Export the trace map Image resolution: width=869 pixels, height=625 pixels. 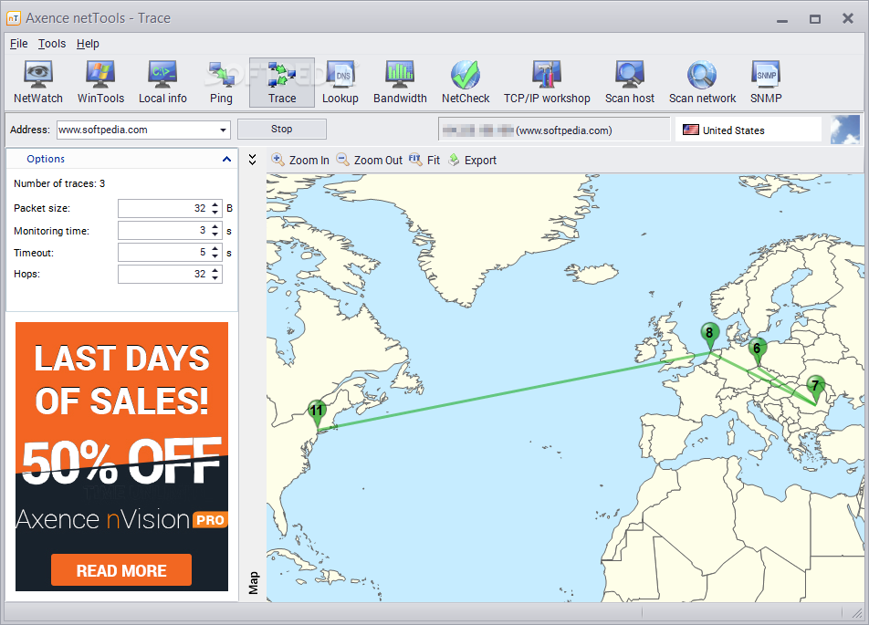472,161
